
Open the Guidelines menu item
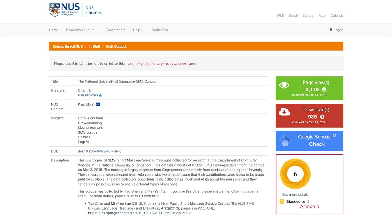coord(159,30)
